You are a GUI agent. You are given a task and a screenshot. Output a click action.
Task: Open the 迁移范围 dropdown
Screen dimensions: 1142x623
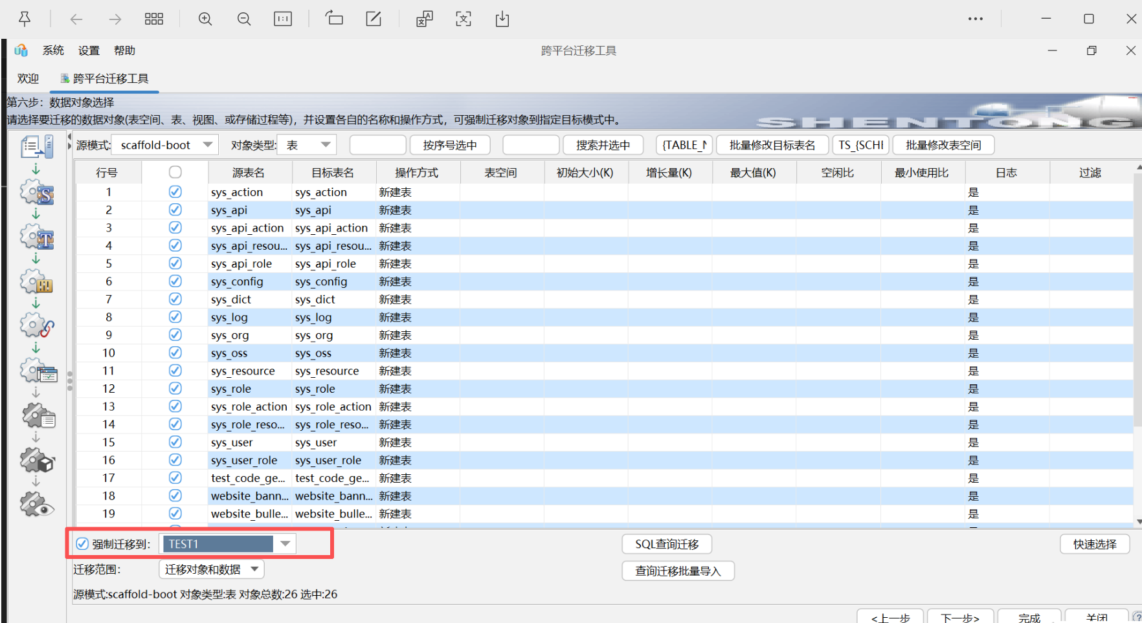coord(212,569)
